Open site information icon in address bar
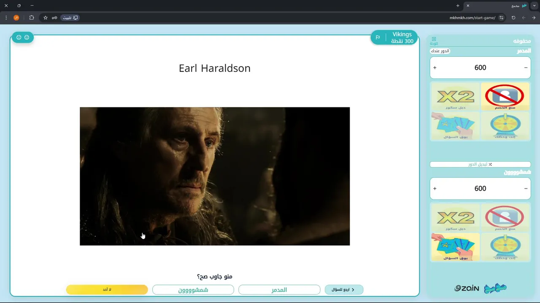 (x=501, y=18)
